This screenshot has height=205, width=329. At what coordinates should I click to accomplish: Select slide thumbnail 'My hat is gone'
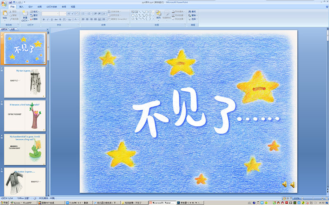[x=25, y=82]
